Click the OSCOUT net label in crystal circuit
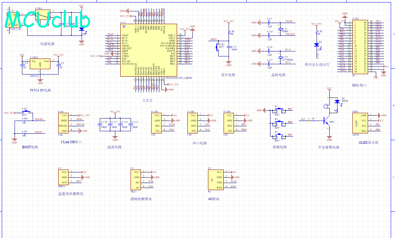 (290, 34)
